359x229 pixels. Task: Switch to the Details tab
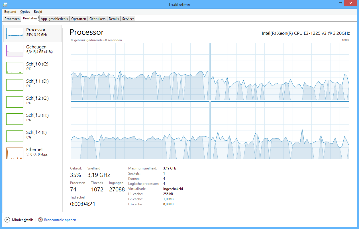click(114, 19)
